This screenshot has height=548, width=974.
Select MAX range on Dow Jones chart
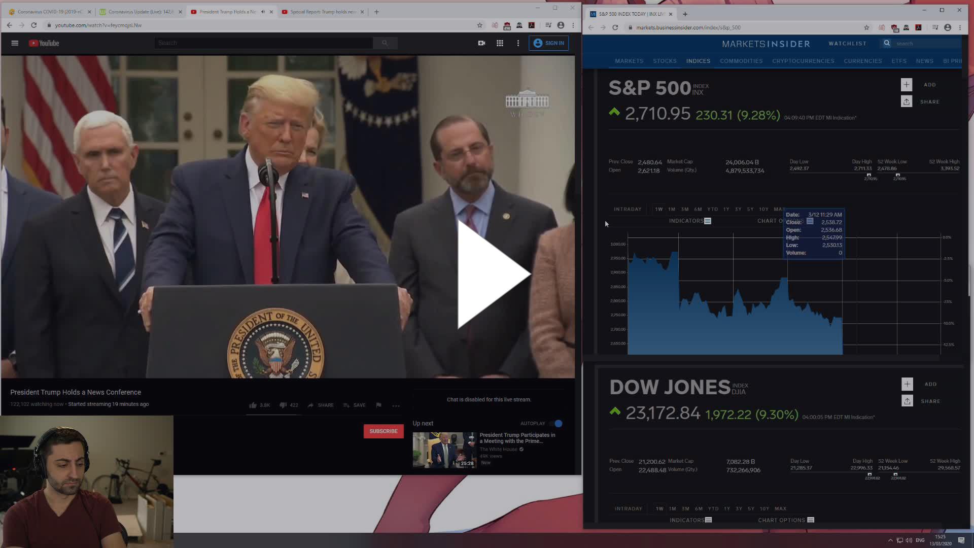coord(780,508)
